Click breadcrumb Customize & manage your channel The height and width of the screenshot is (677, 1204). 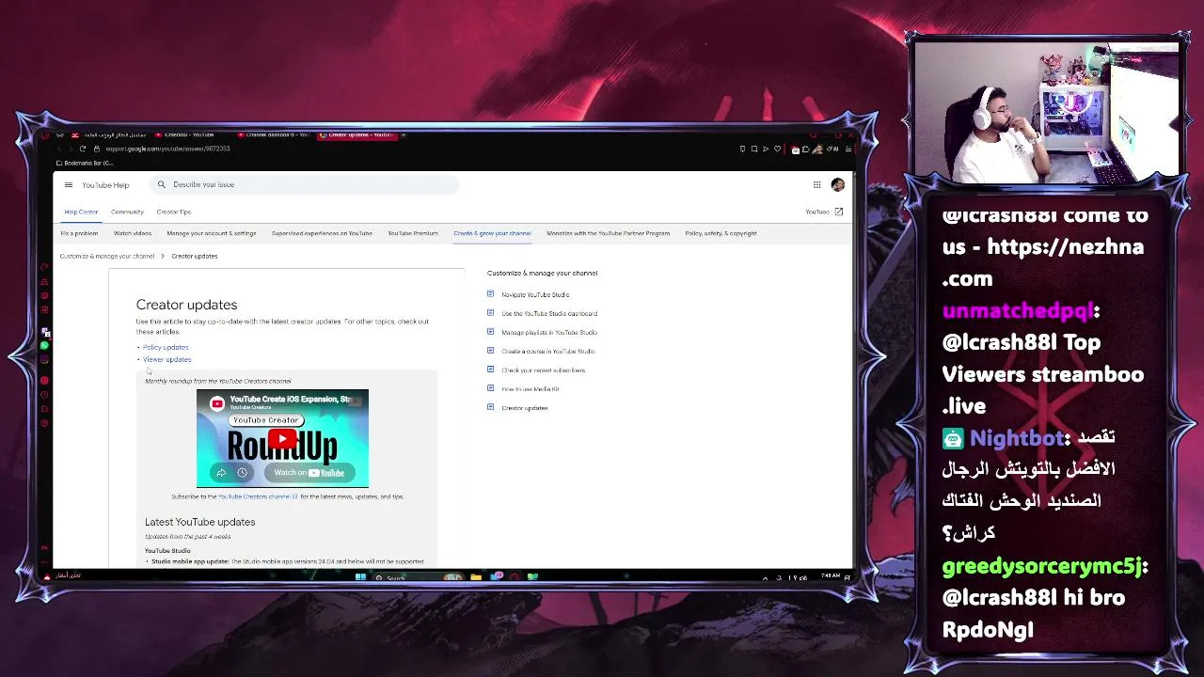pos(107,256)
